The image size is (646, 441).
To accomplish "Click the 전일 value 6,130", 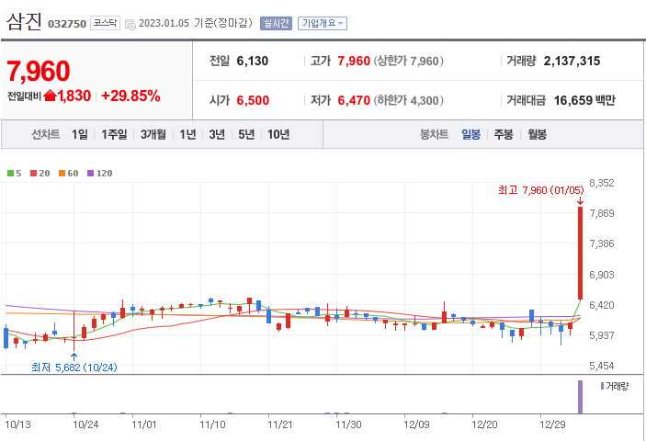I will (252, 61).
